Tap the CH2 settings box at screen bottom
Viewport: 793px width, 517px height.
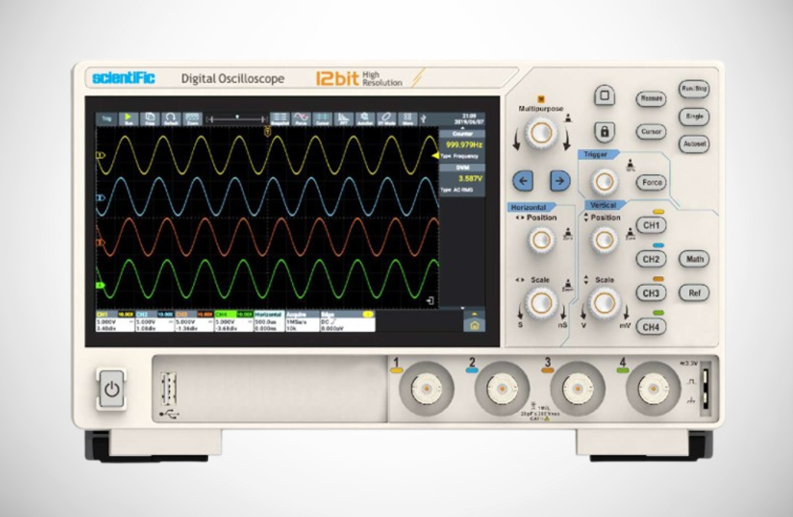click(x=154, y=321)
